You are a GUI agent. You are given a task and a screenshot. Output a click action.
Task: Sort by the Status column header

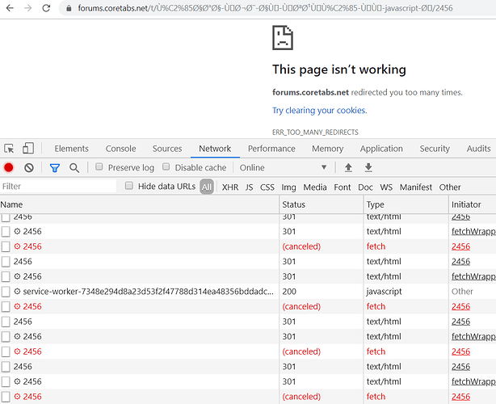tap(322, 204)
